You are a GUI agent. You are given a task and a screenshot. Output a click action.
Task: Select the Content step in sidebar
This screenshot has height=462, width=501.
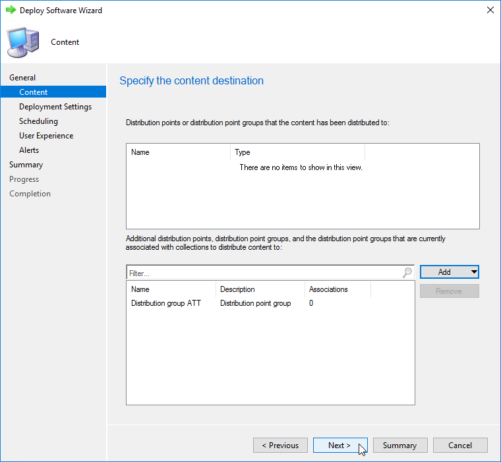(x=34, y=92)
